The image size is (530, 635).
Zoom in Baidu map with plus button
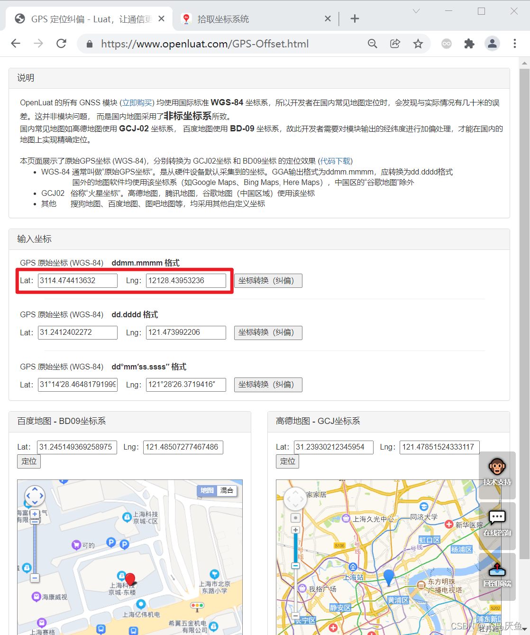(35, 514)
